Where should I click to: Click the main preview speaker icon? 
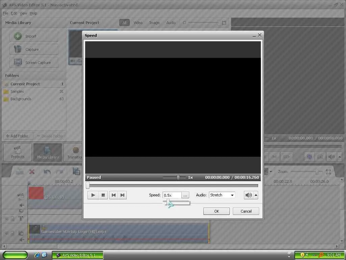click(x=331, y=157)
